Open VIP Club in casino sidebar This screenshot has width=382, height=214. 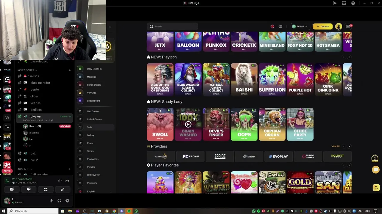point(91,93)
